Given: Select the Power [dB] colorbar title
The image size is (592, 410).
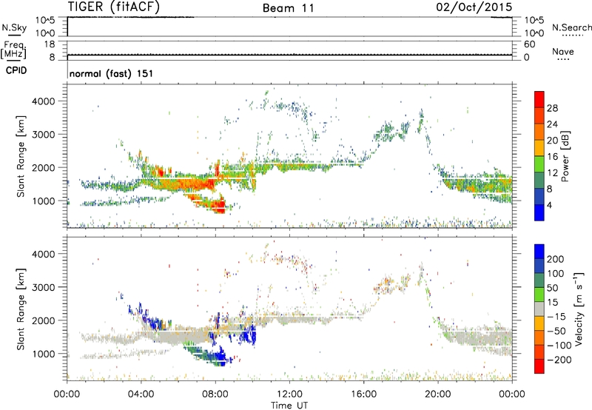Looking at the screenshot, I should click(565, 156).
